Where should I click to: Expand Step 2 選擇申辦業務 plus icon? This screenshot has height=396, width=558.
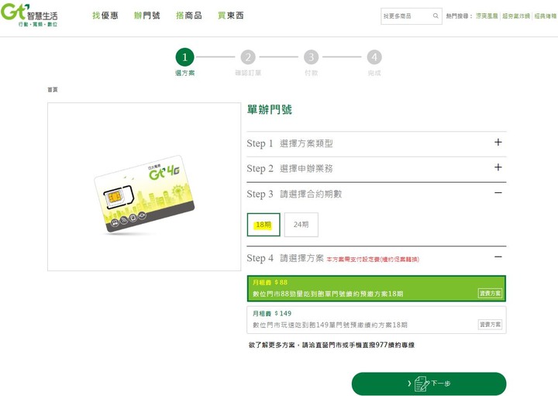point(498,167)
